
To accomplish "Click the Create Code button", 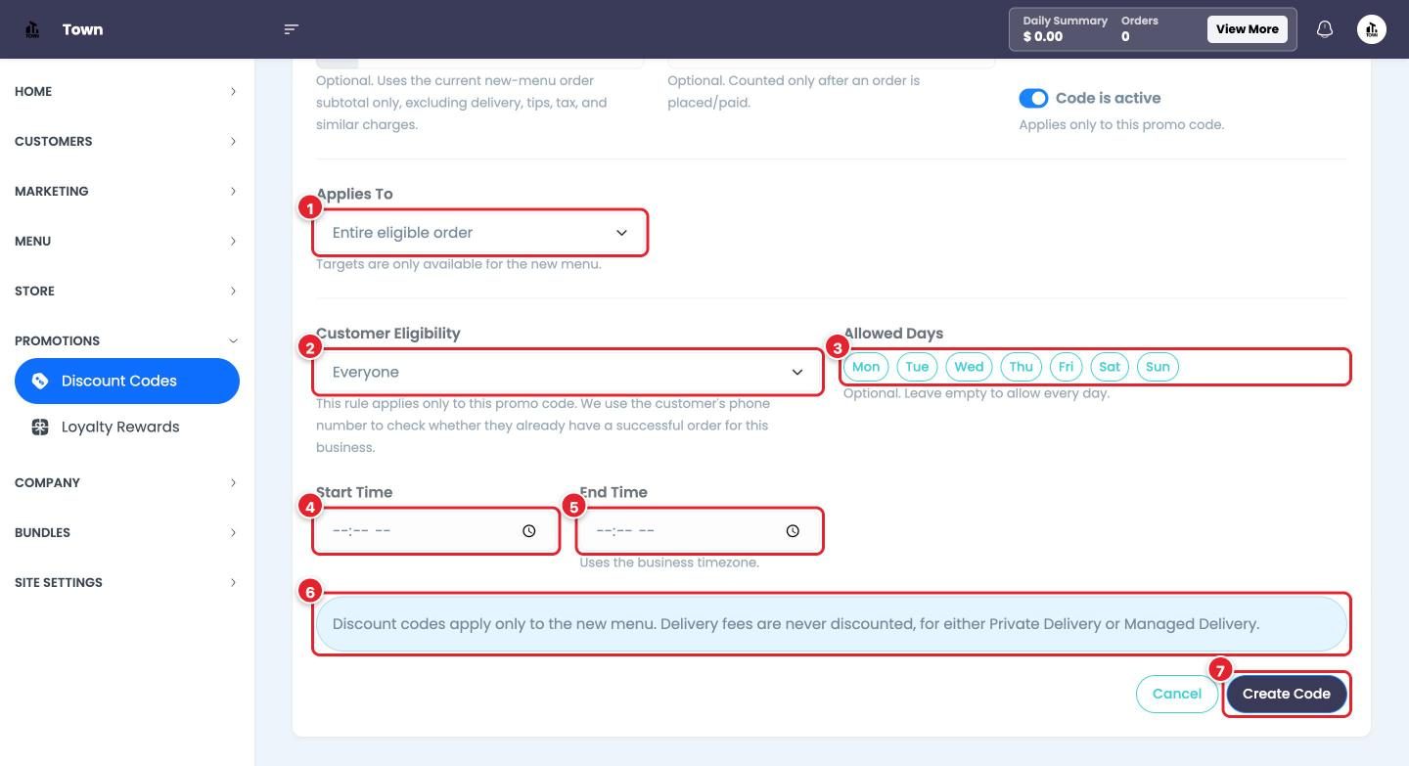I will 1286,694.
